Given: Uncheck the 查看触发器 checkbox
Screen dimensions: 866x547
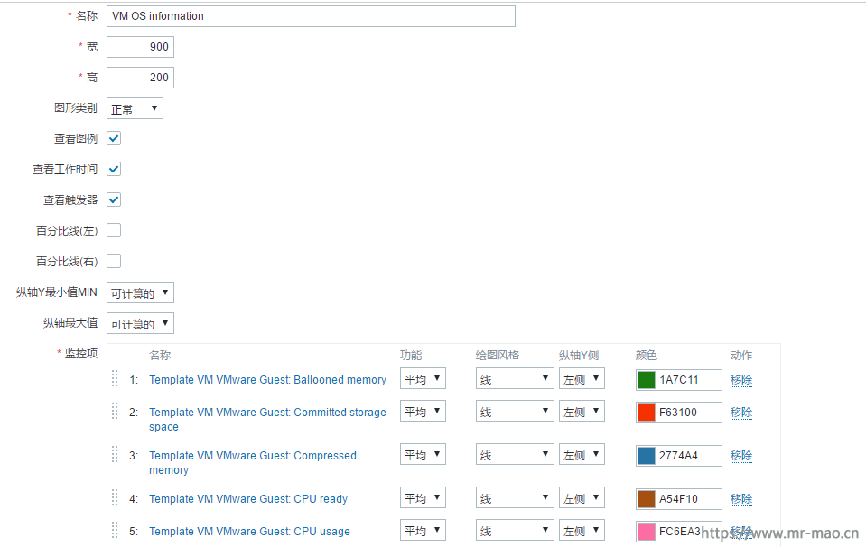Looking at the screenshot, I should [x=114, y=199].
